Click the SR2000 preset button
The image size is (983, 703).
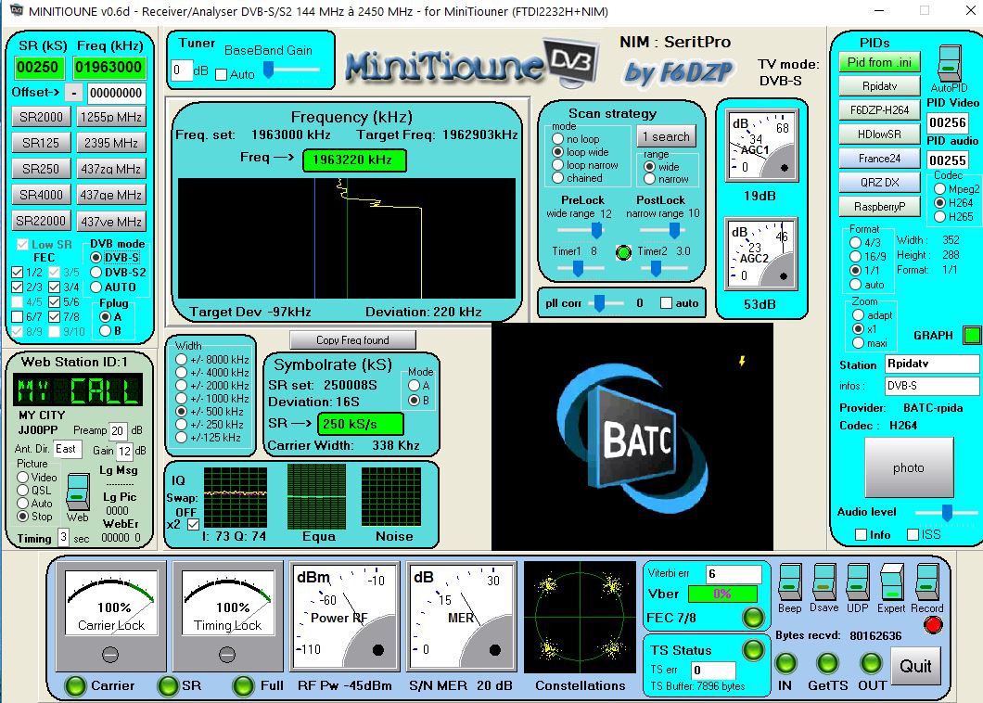point(41,117)
